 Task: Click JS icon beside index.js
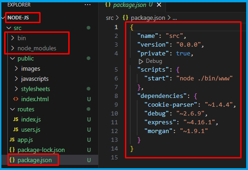[16, 119]
